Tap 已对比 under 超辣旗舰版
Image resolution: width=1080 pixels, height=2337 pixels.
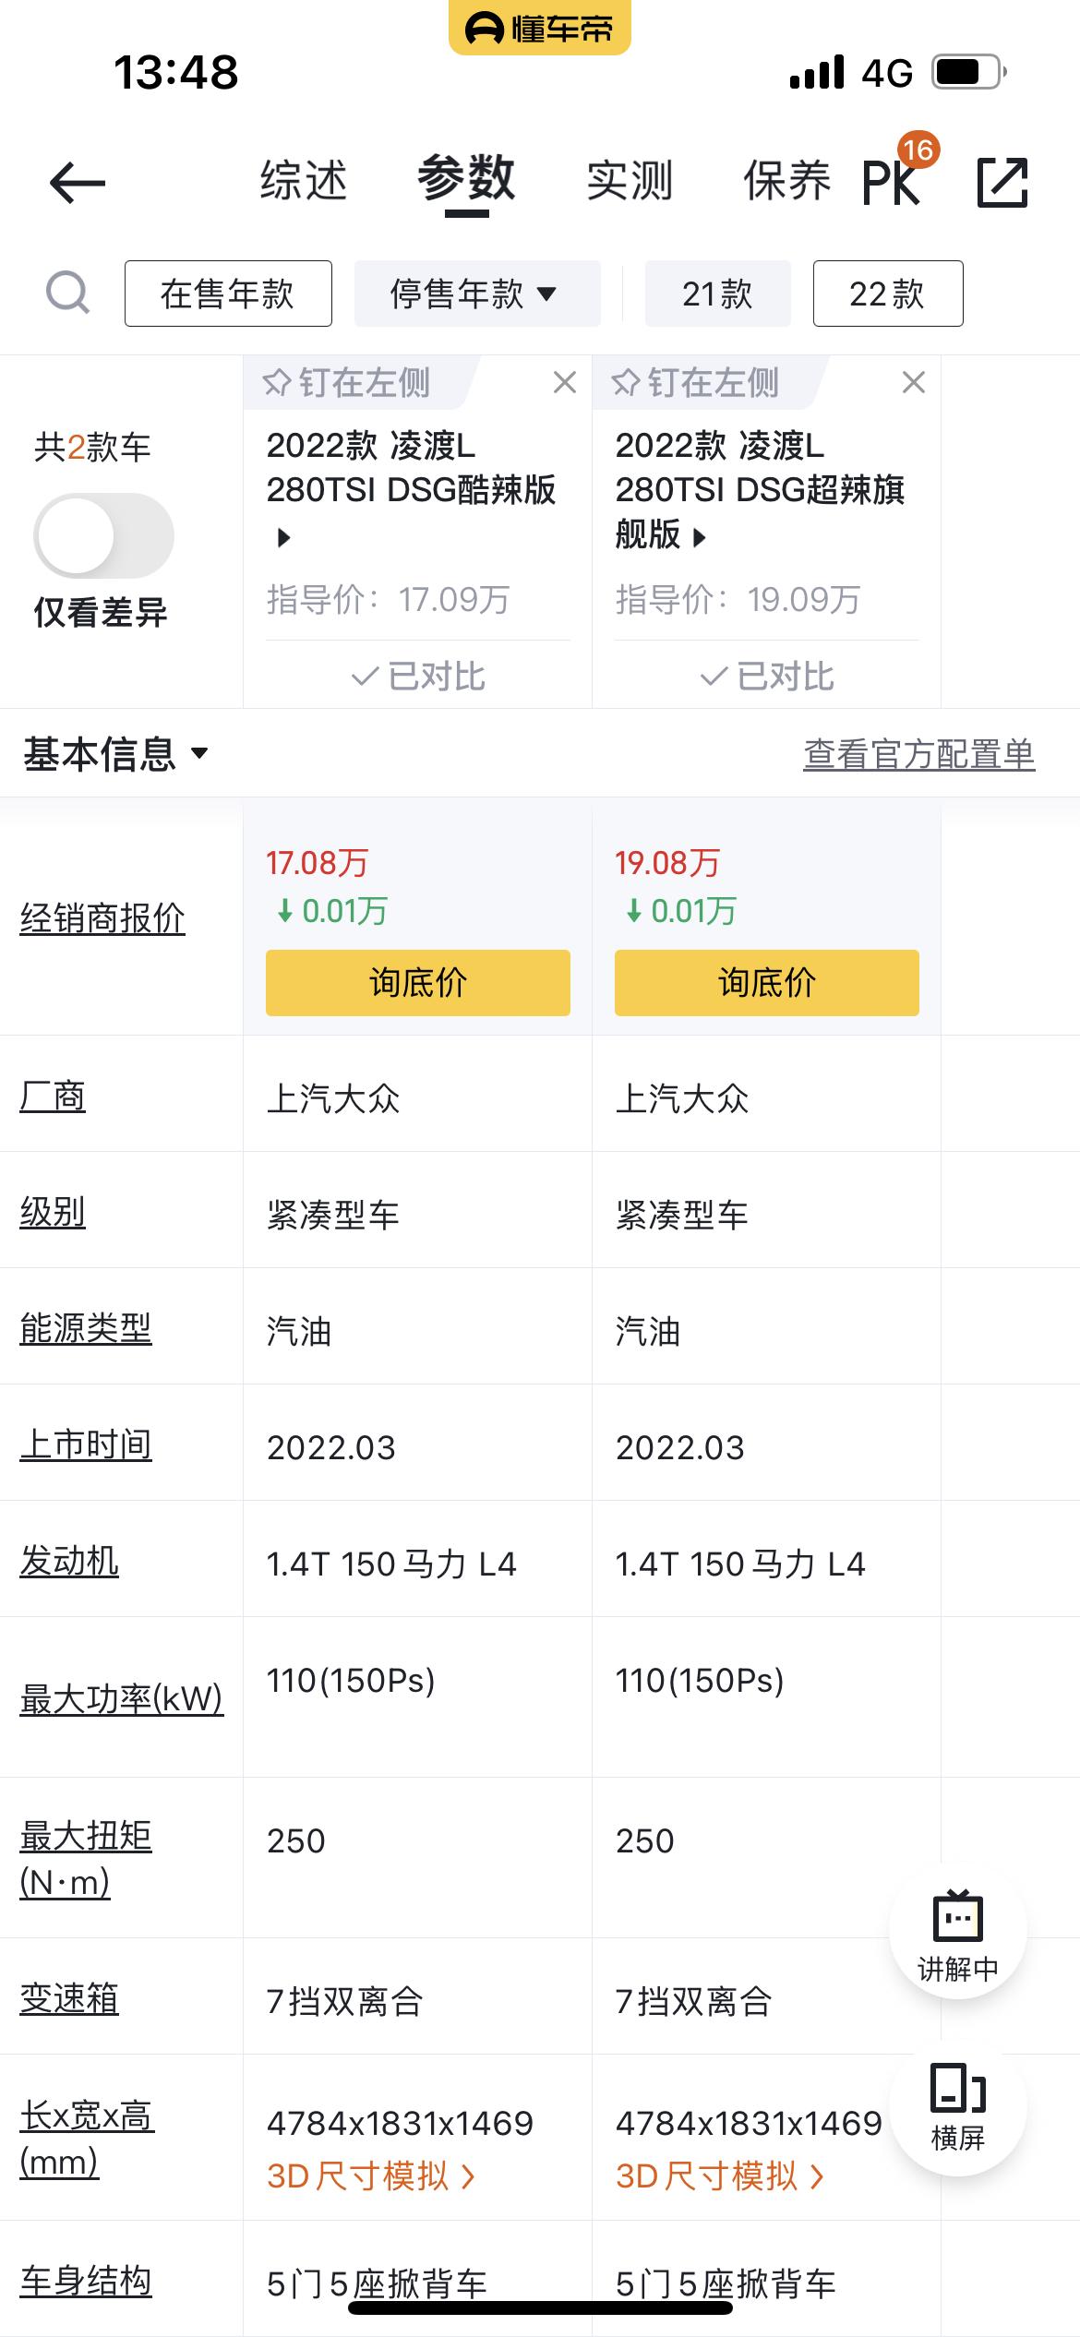point(767,676)
